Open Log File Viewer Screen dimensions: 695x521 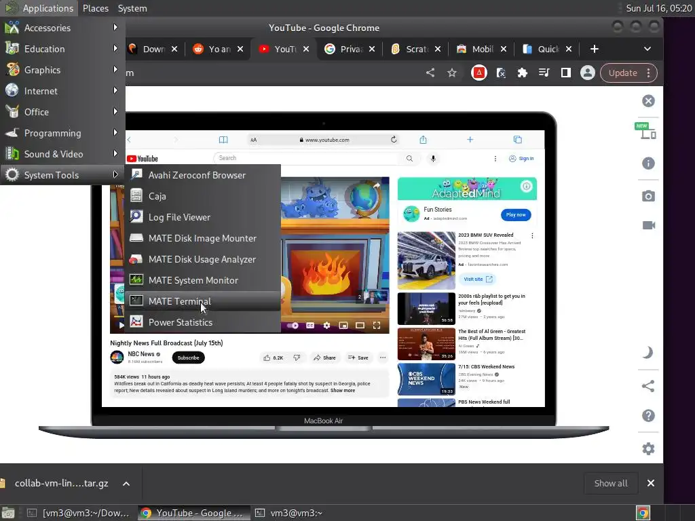[202, 217]
